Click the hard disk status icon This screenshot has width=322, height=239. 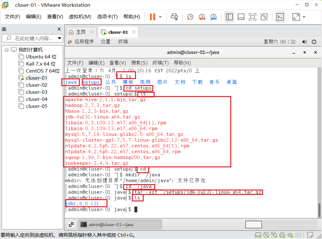pyautogui.click(x=258, y=235)
